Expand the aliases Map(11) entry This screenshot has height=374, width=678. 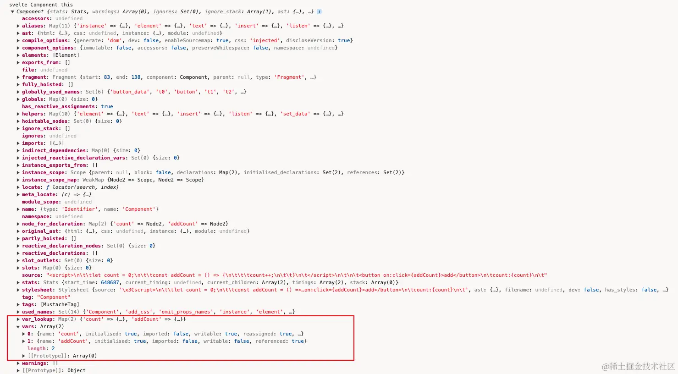coord(18,26)
